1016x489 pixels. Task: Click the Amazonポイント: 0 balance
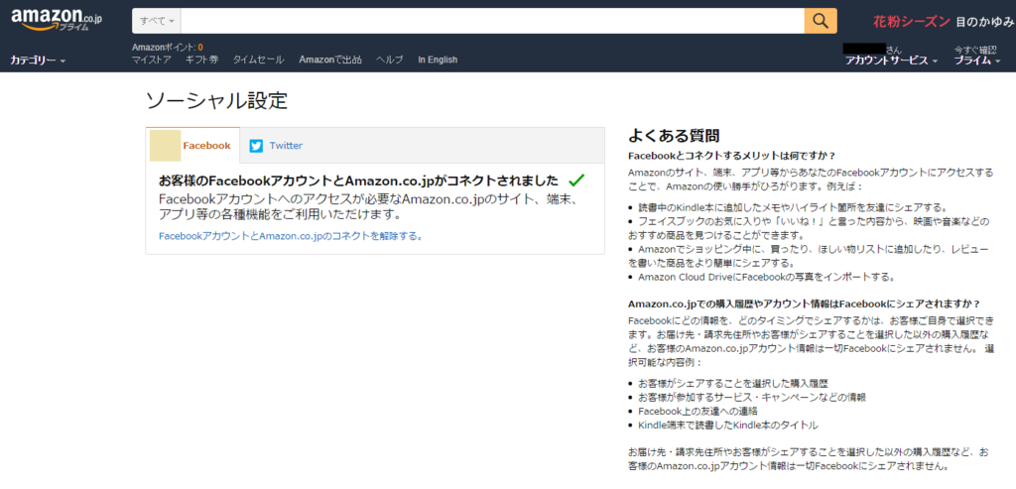pyautogui.click(x=167, y=48)
